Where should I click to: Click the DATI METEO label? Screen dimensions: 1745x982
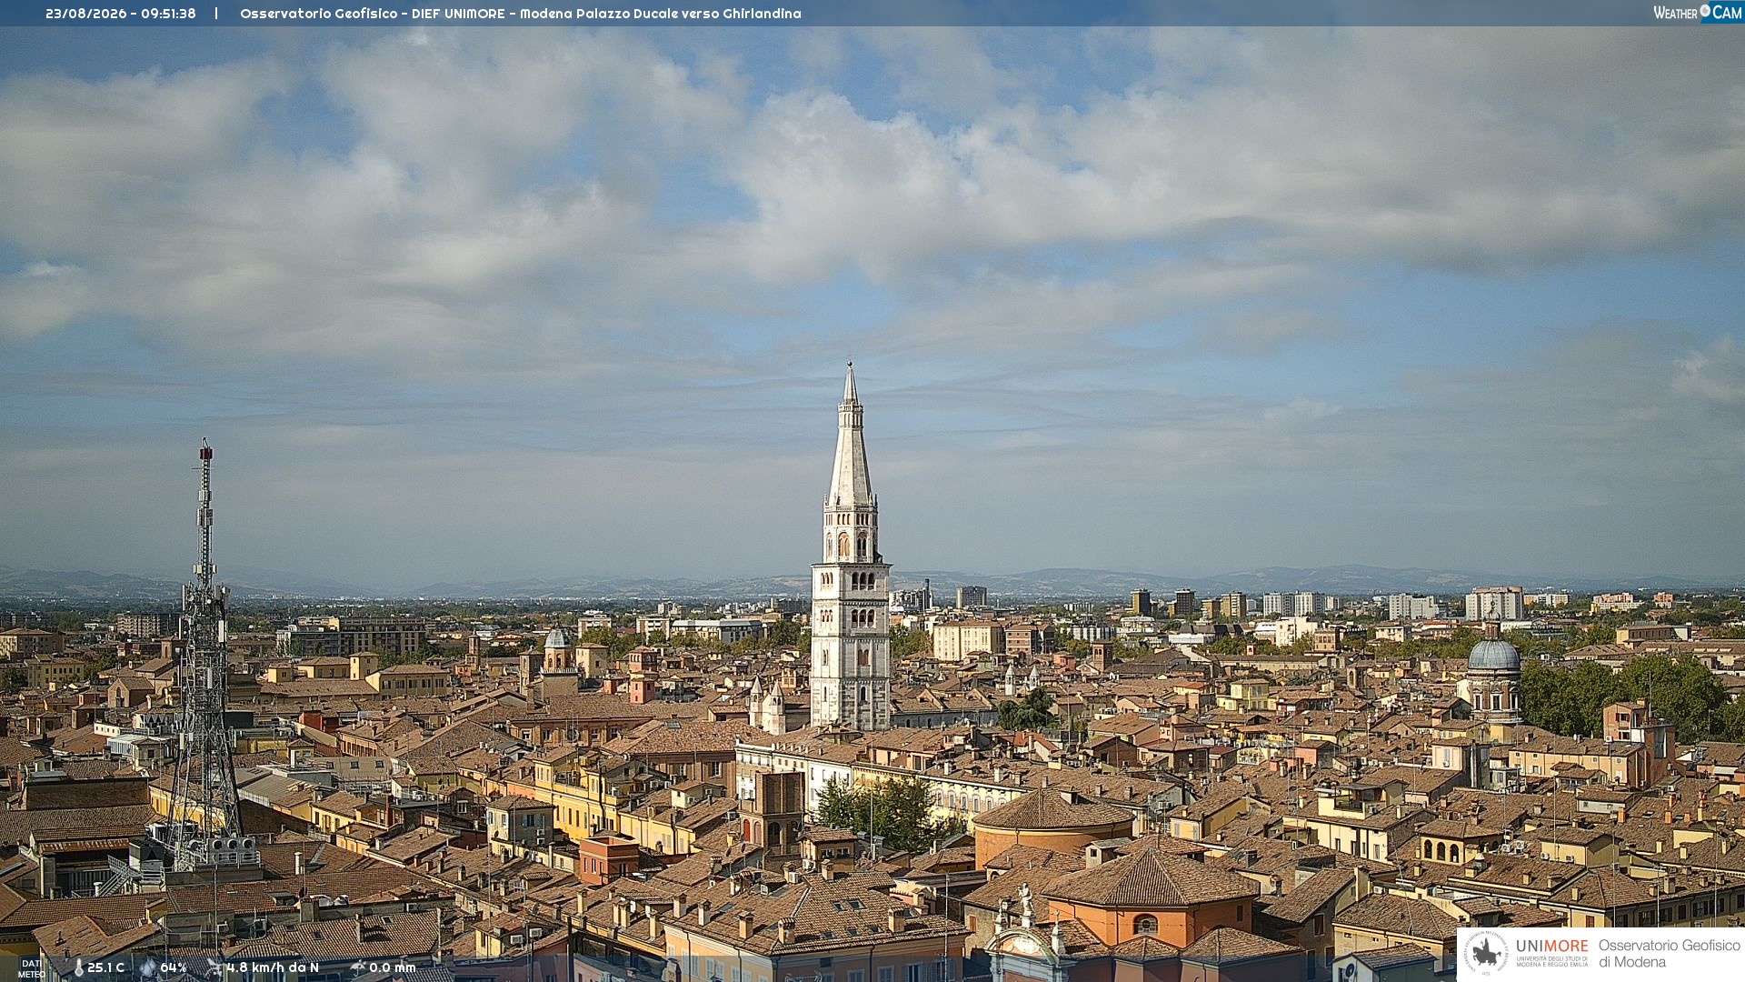(31, 968)
